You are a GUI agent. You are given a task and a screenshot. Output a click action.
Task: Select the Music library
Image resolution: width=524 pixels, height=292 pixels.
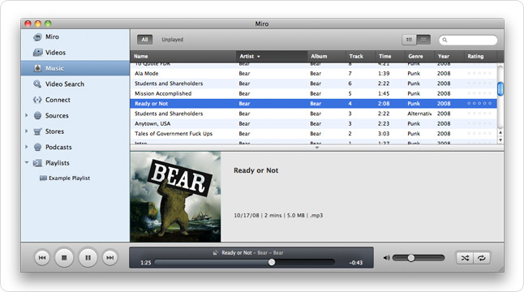point(75,68)
